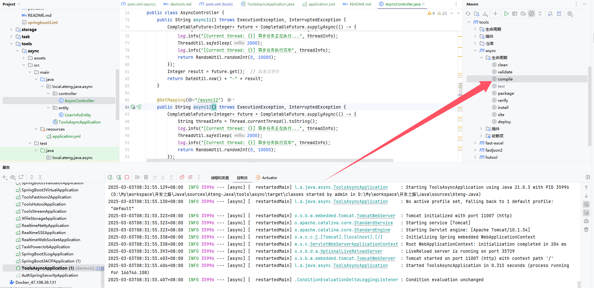The image size is (594, 288).
Task: Stop the running ToolsAsyncApplication service
Action: pos(127,177)
